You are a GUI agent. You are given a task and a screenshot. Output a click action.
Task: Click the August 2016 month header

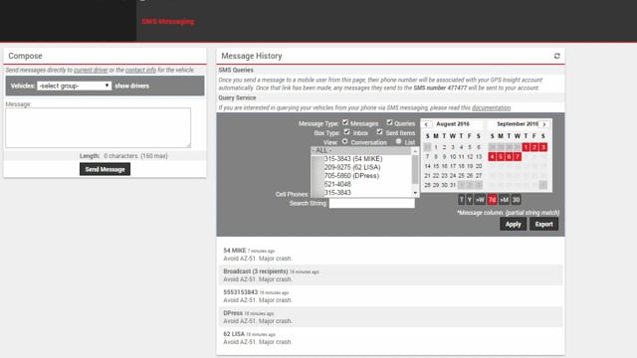pos(453,124)
